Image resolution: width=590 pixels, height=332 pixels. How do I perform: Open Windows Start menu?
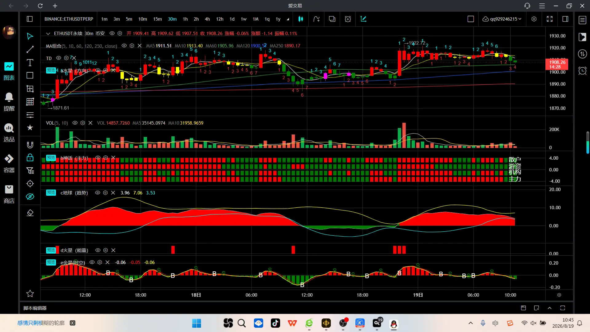pos(196,323)
